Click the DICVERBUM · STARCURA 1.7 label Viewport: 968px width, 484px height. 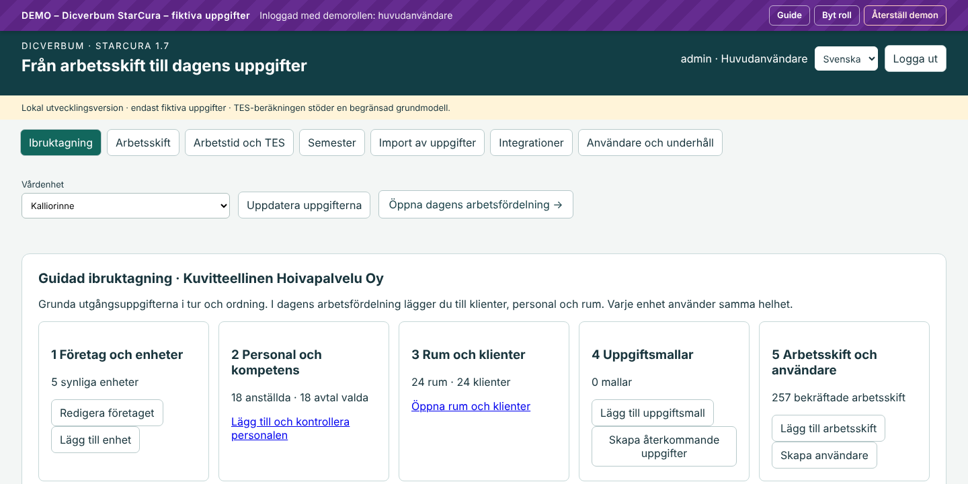(x=95, y=46)
